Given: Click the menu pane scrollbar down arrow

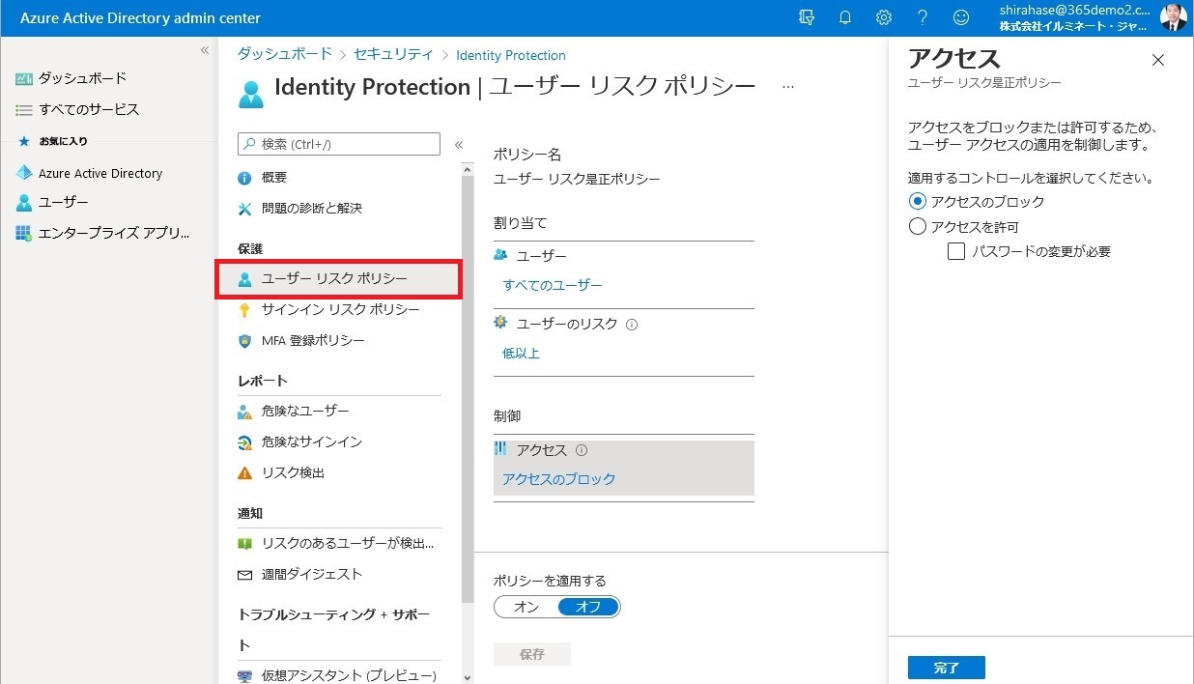Looking at the screenshot, I should click(x=469, y=677).
